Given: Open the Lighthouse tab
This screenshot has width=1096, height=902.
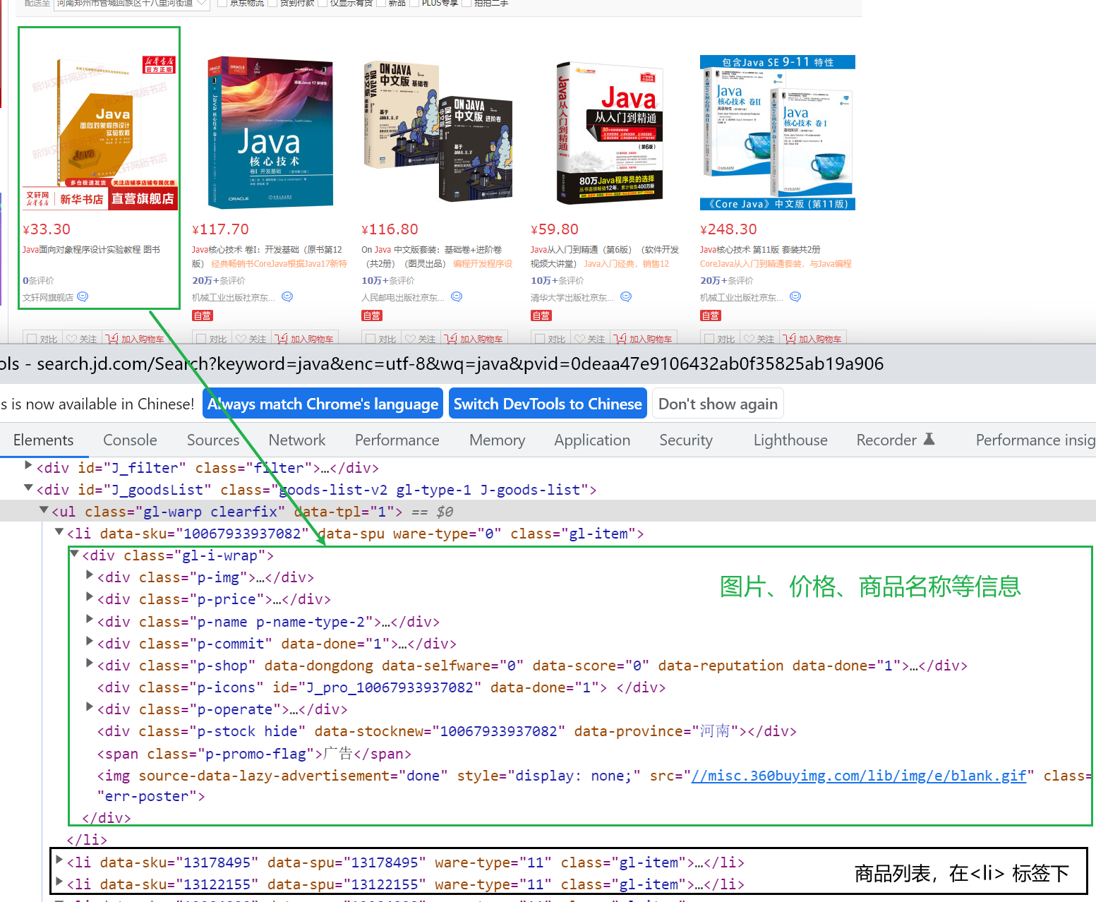Looking at the screenshot, I should coord(790,440).
